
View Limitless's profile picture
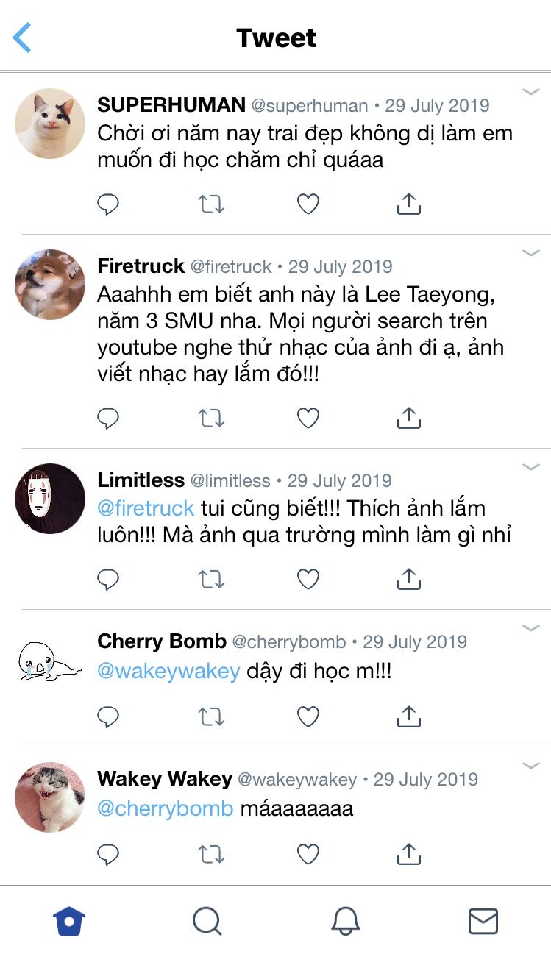pyautogui.click(x=50, y=499)
